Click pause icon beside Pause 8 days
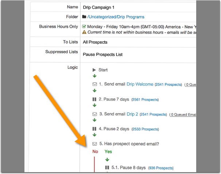 107,168
